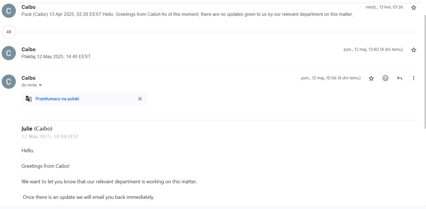Screen dimensions: 426x209
Task: Click the translate icon in the banner
Action: (x=29, y=99)
